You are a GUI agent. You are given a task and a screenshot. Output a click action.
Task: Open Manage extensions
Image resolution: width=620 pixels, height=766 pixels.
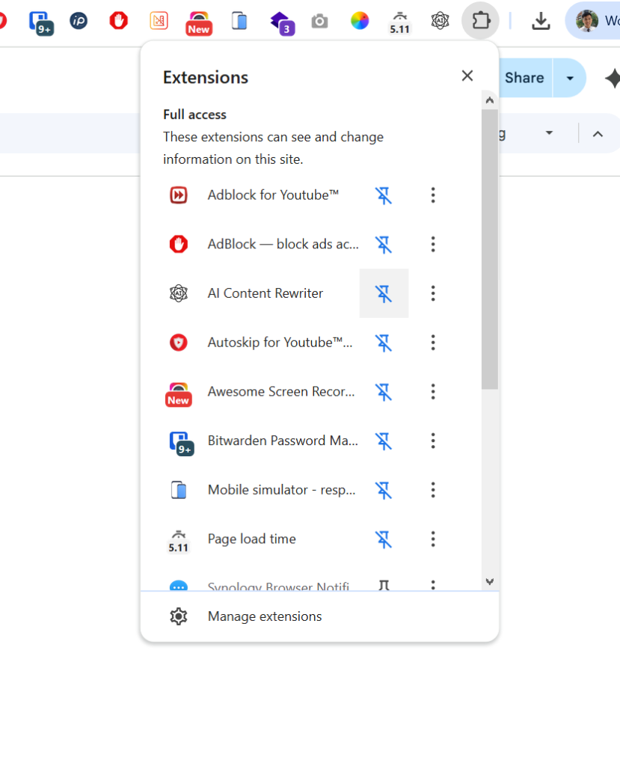(264, 616)
